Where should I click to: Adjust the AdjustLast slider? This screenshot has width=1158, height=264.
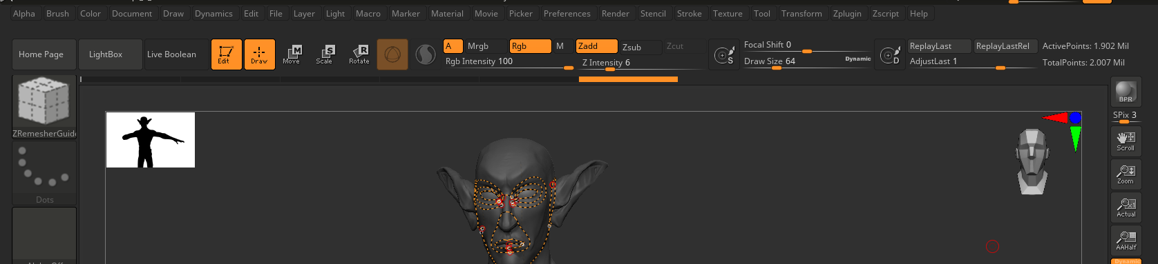pos(972,62)
